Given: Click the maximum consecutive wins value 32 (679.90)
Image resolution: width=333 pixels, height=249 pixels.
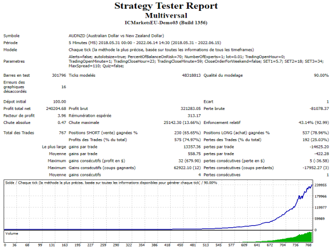Looking at the screenshot, I should 189,161.
